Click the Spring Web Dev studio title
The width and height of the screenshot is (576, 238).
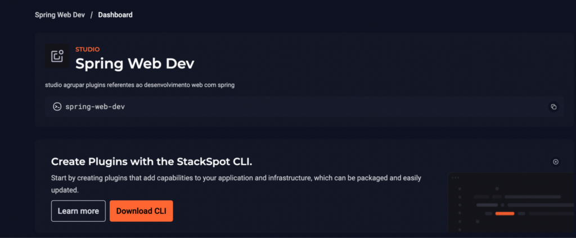(x=135, y=64)
